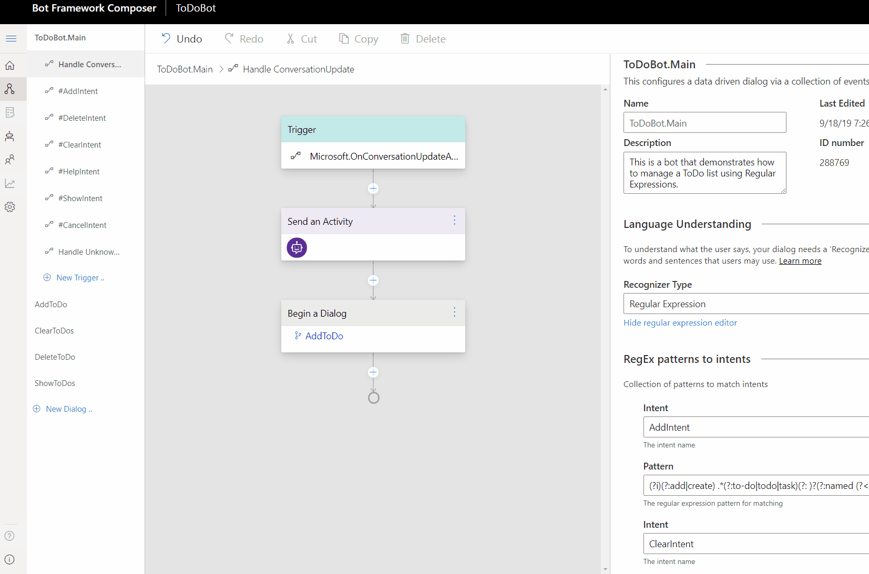
Task: Open the About info icon
Action: 9,559
